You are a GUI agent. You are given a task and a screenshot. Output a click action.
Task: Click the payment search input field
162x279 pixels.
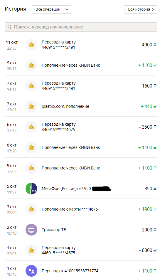pyautogui.click(x=81, y=27)
